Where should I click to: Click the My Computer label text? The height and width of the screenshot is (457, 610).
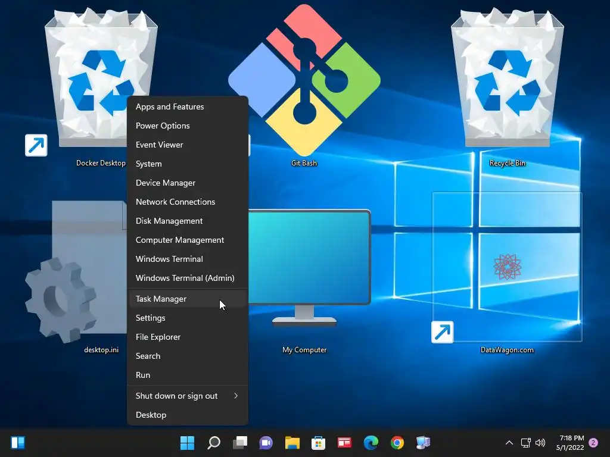pos(304,350)
